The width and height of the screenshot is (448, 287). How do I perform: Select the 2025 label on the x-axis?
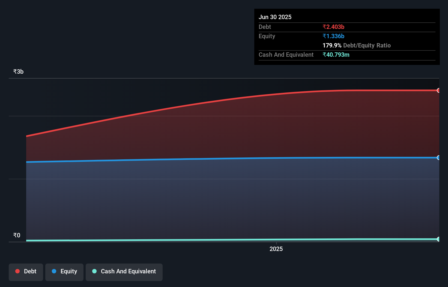coord(276,249)
